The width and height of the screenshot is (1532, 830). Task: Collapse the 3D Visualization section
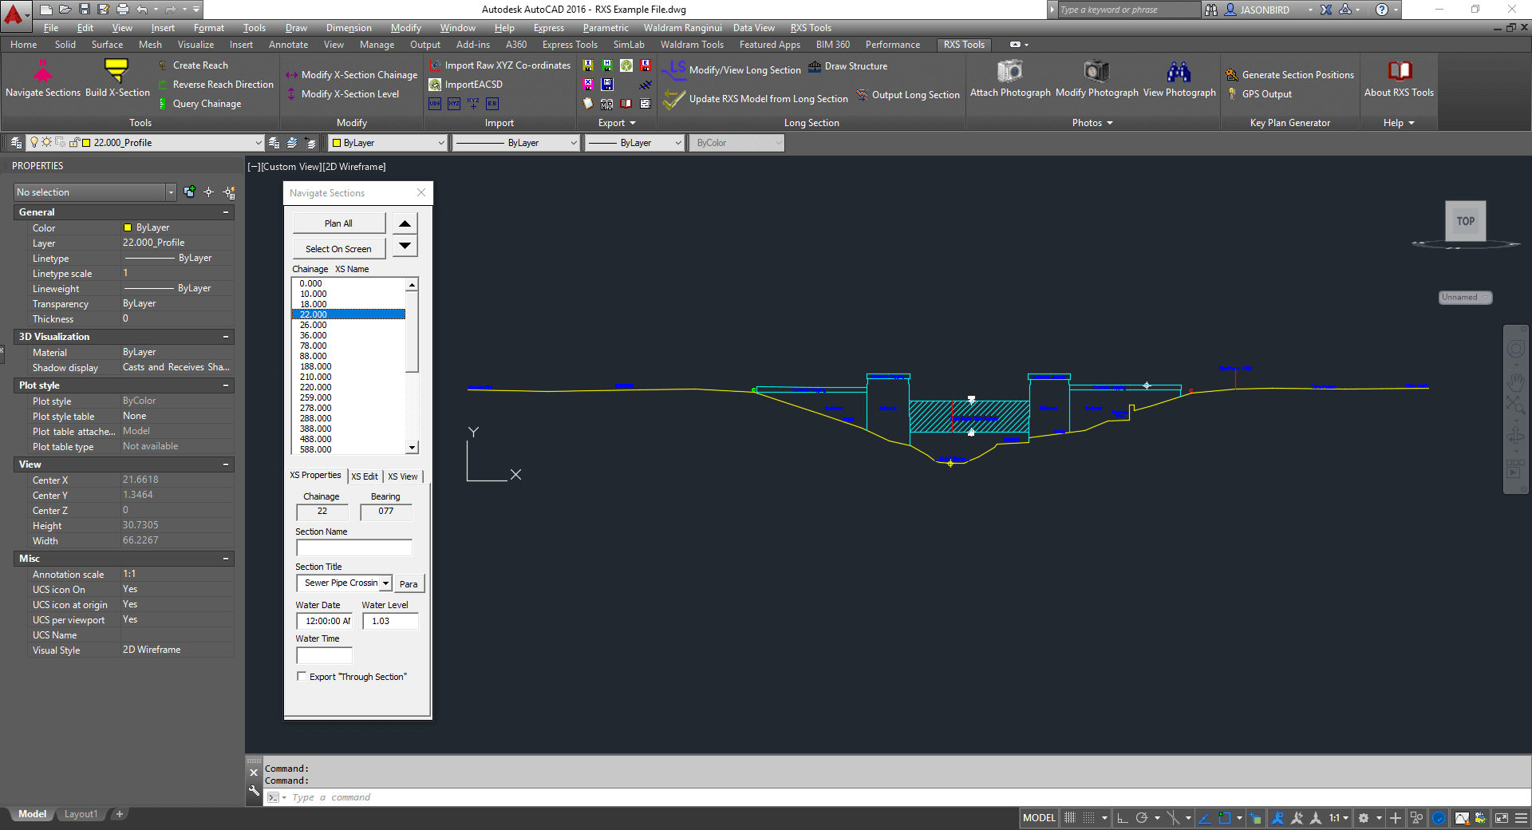tap(226, 337)
